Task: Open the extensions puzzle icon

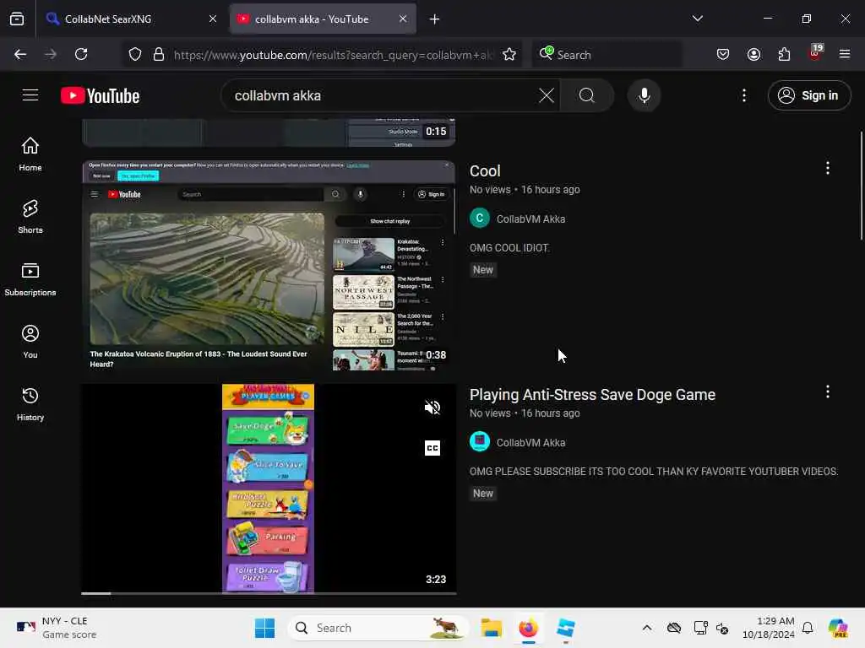Action: pos(784,54)
